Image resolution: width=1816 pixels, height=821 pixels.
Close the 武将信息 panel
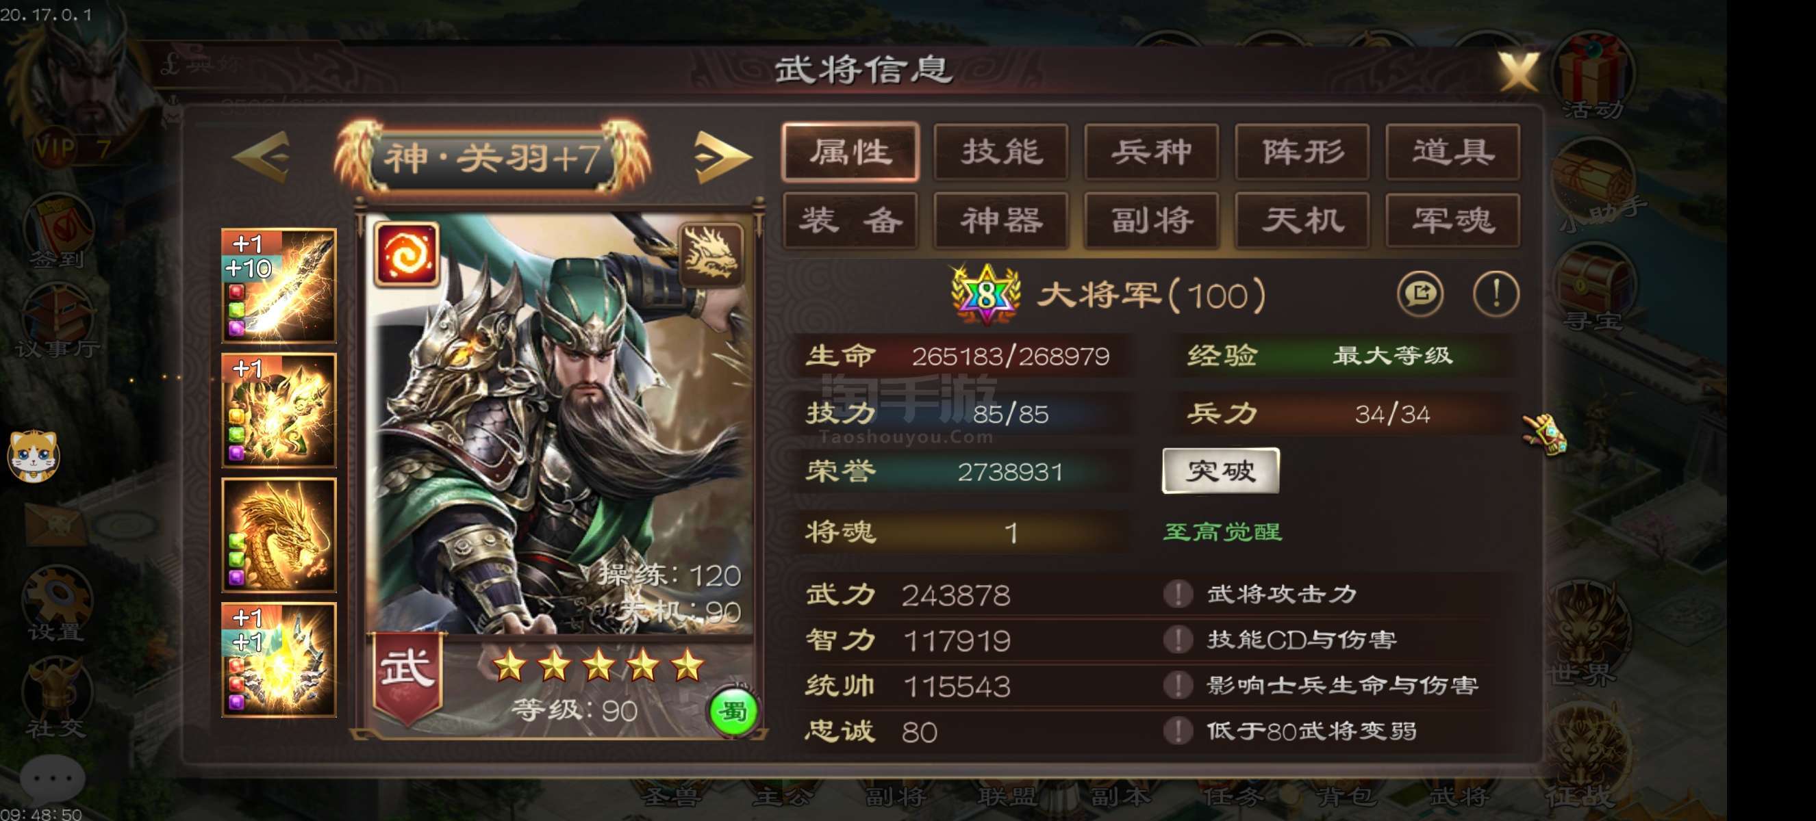[1518, 70]
